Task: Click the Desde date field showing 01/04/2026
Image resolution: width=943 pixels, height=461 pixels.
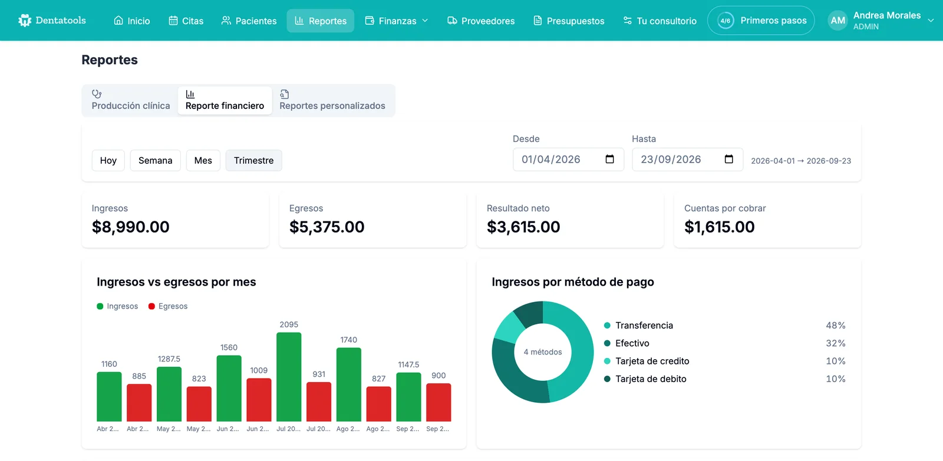Action: click(x=569, y=160)
